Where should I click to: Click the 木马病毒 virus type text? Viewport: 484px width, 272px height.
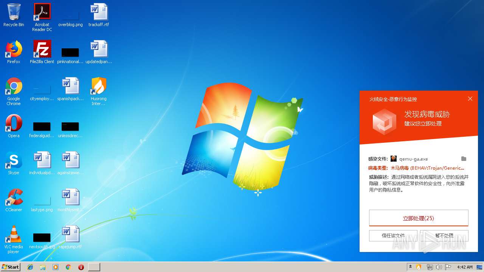click(427, 168)
